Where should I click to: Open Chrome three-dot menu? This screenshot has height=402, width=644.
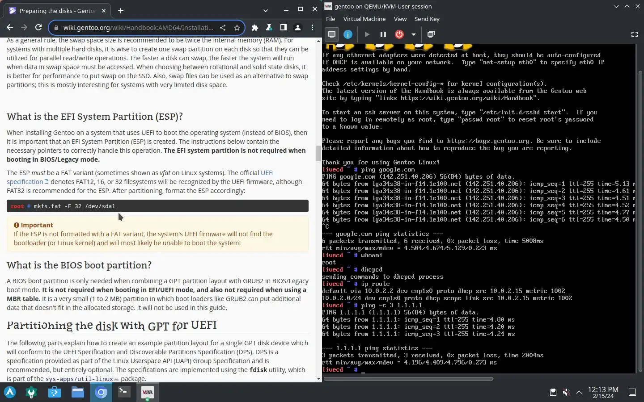tap(312, 28)
